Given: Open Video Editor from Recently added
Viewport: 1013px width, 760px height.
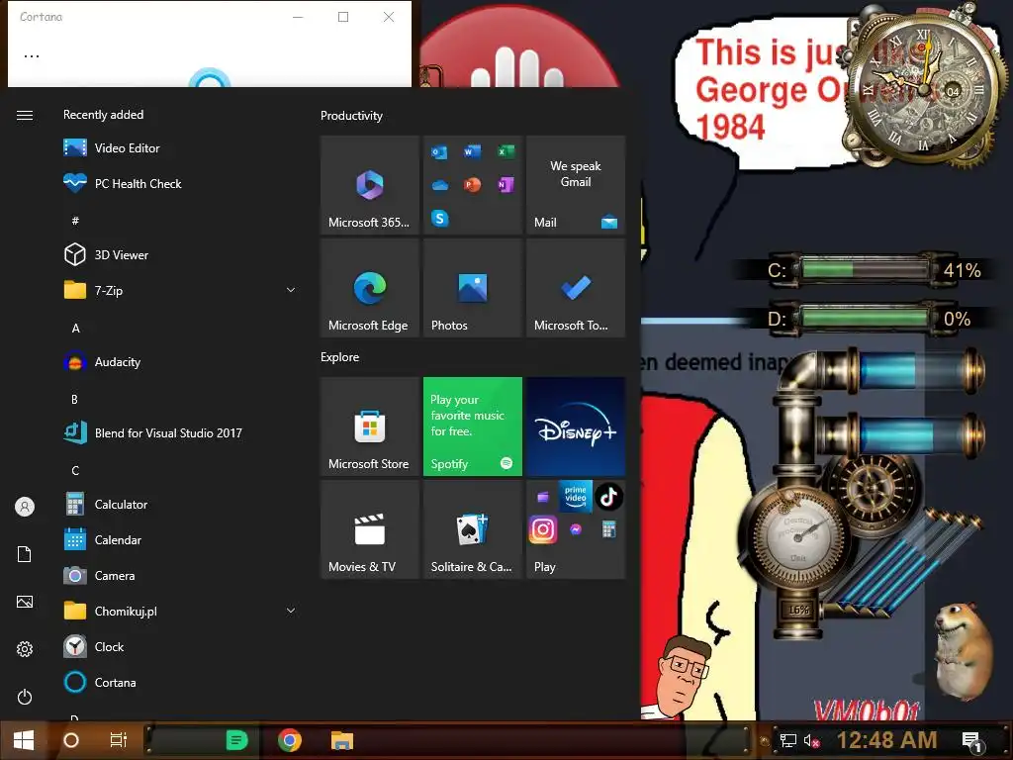Looking at the screenshot, I should coord(181,148).
